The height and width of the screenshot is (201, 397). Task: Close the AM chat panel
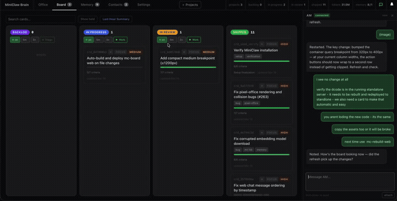[x=392, y=15]
